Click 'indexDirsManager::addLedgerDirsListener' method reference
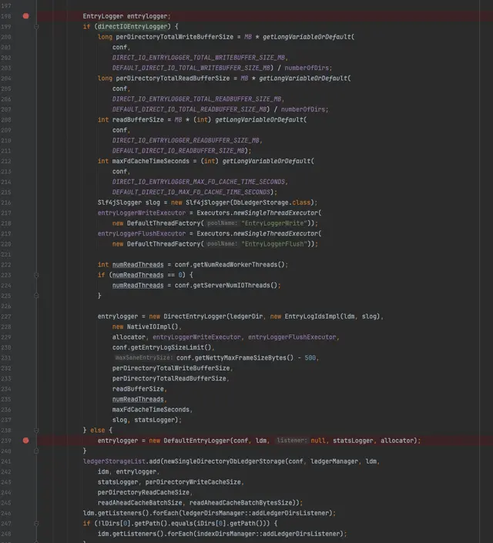The width and height of the screenshot is (493, 543). 267,534
